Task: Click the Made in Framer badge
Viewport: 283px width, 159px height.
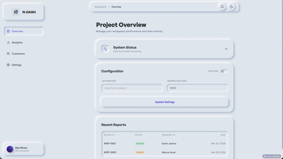Action: pos(272,156)
